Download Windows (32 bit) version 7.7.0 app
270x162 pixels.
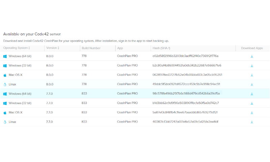pyautogui.click(x=252, y=103)
